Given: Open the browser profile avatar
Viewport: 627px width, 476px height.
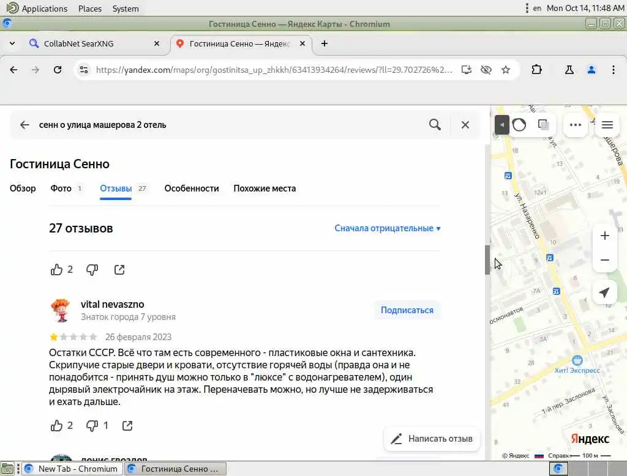Looking at the screenshot, I should (591, 70).
